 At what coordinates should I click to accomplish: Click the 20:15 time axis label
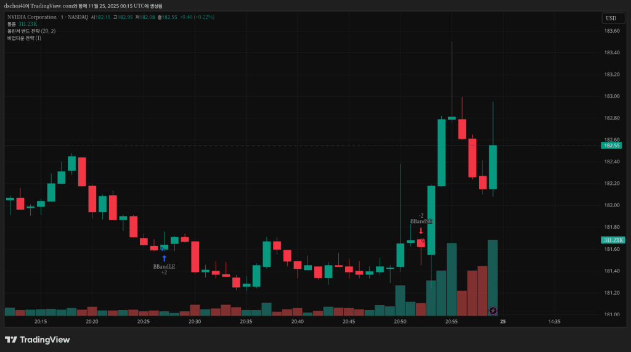pyautogui.click(x=41, y=322)
